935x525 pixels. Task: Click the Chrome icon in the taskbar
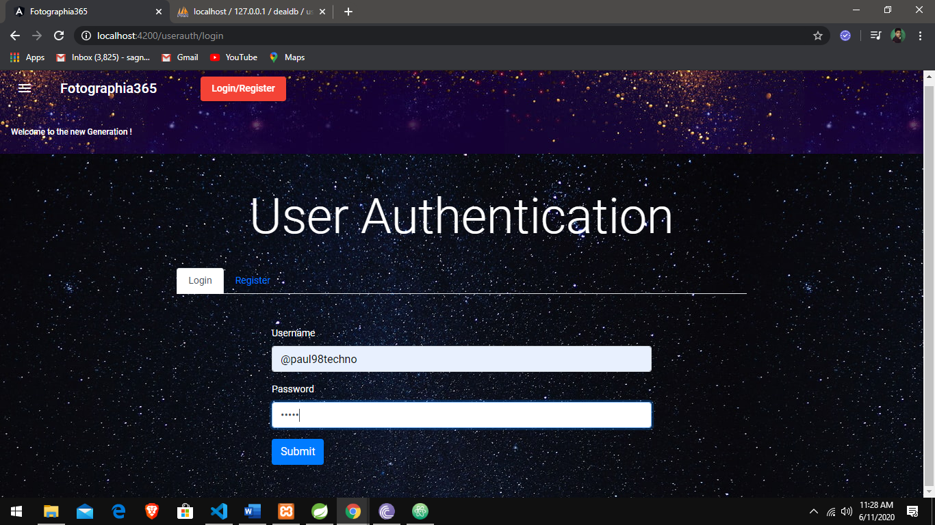pos(353,511)
